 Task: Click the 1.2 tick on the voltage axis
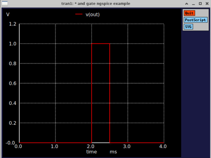(13, 24)
